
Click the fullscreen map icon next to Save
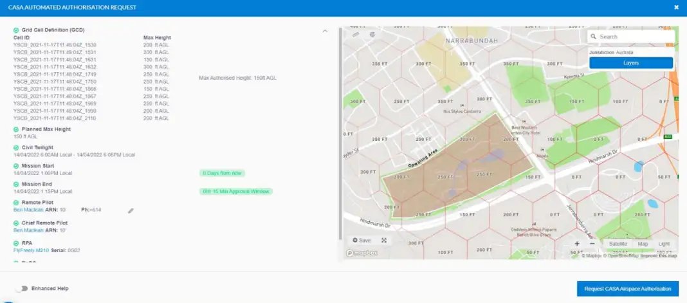click(x=384, y=240)
